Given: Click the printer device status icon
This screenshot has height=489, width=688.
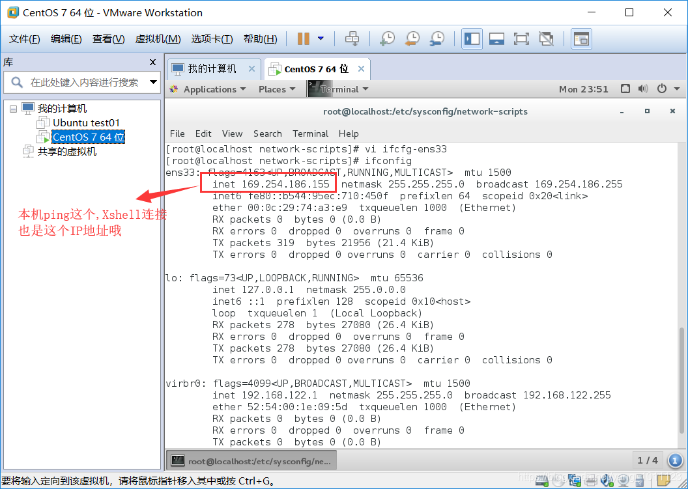Looking at the screenshot, I should (591, 481).
